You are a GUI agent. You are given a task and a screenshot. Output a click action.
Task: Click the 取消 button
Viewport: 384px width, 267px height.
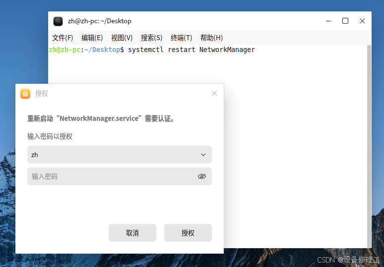132,233
